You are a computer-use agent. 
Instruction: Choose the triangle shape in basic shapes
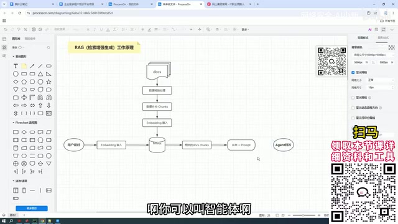[x=40, y=74]
